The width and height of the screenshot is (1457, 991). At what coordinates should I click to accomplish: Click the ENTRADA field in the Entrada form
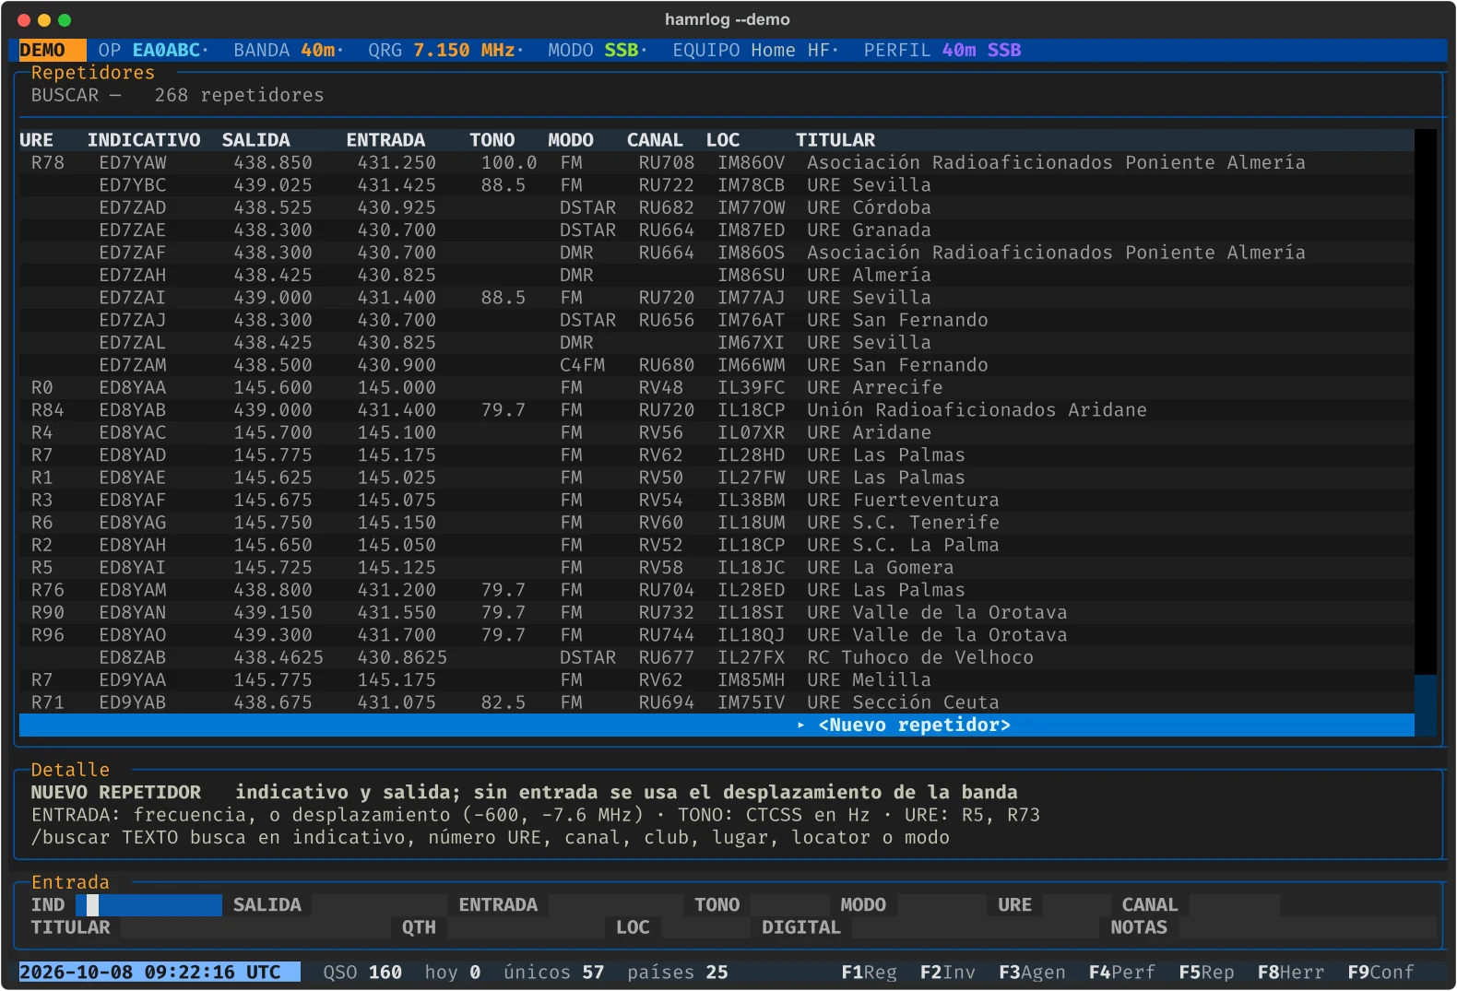click(616, 905)
